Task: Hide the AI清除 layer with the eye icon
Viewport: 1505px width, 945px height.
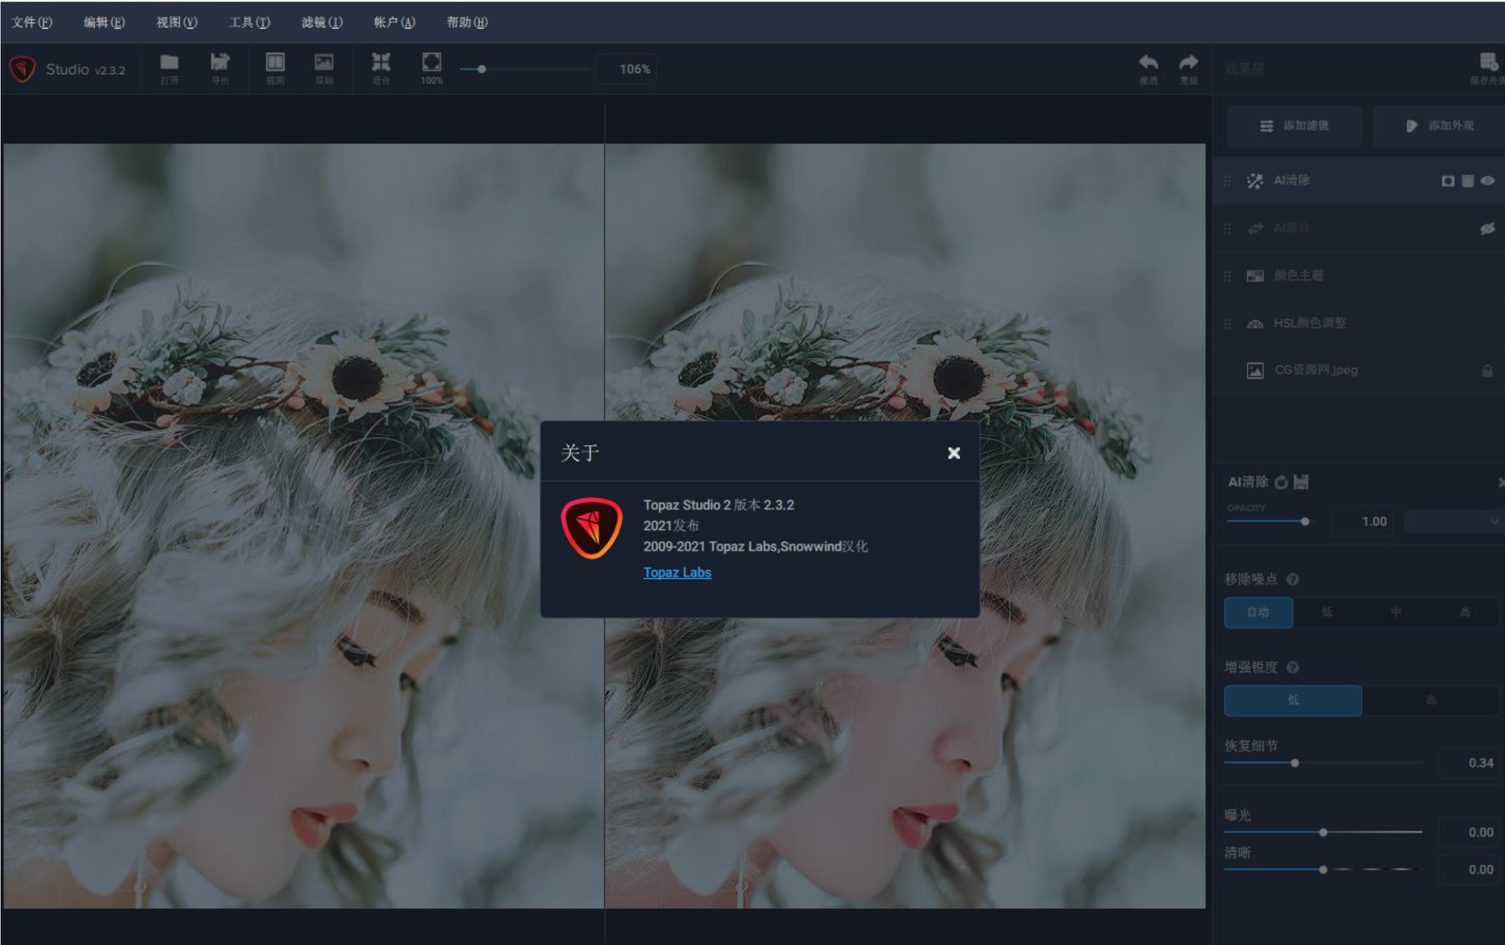Action: 1487,181
